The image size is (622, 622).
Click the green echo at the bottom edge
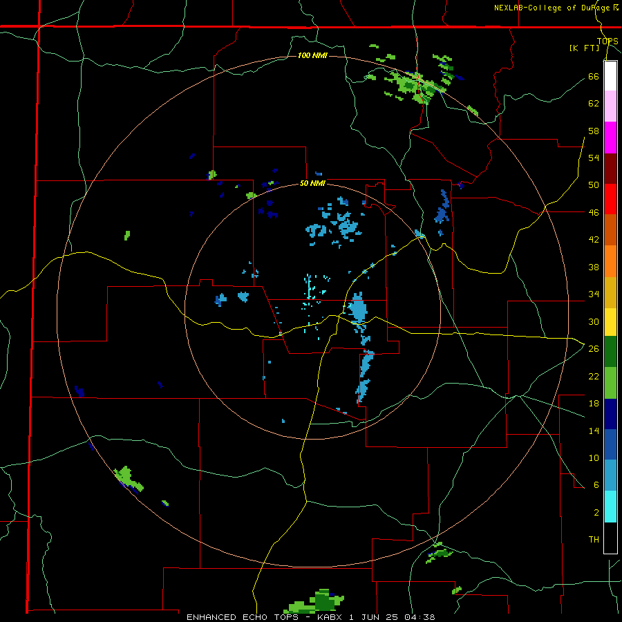click(x=315, y=602)
